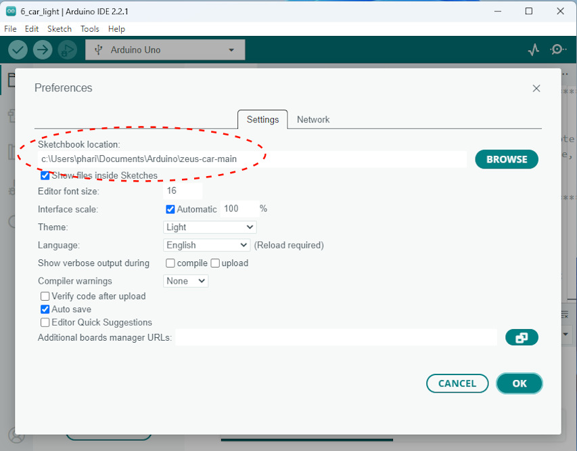Open the Arduino Uno board selector dropdown

point(165,49)
